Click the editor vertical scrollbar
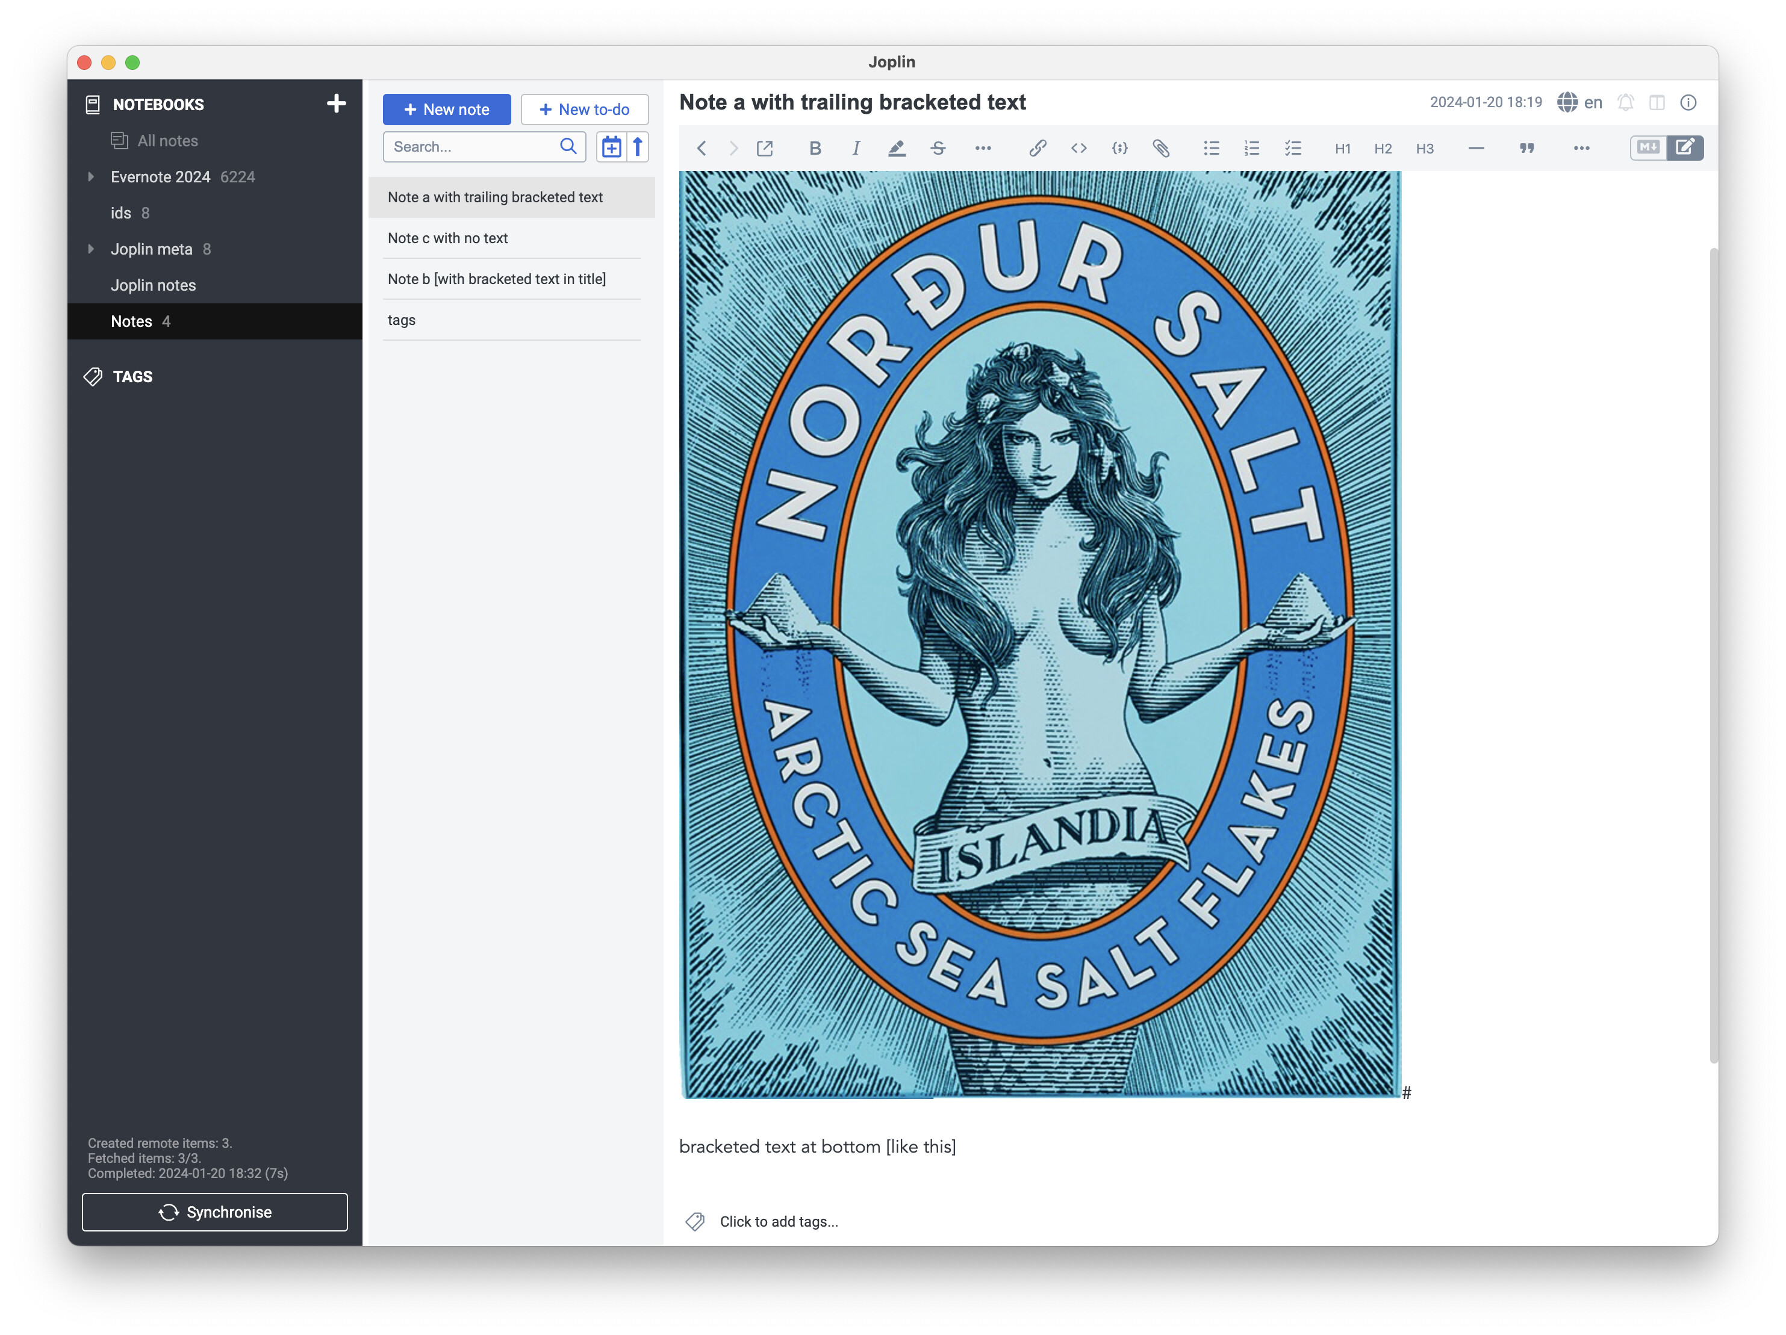The height and width of the screenshot is (1335, 1786). [1713, 655]
